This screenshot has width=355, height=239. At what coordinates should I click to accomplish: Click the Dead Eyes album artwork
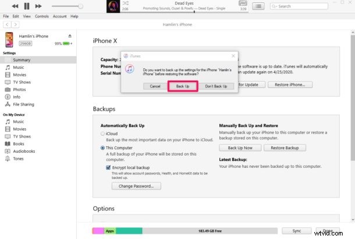point(113,6)
